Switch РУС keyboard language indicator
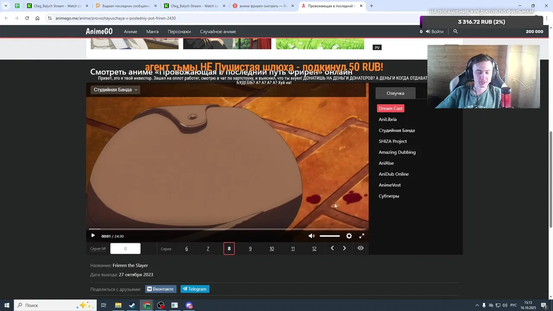 pos(514,305)
